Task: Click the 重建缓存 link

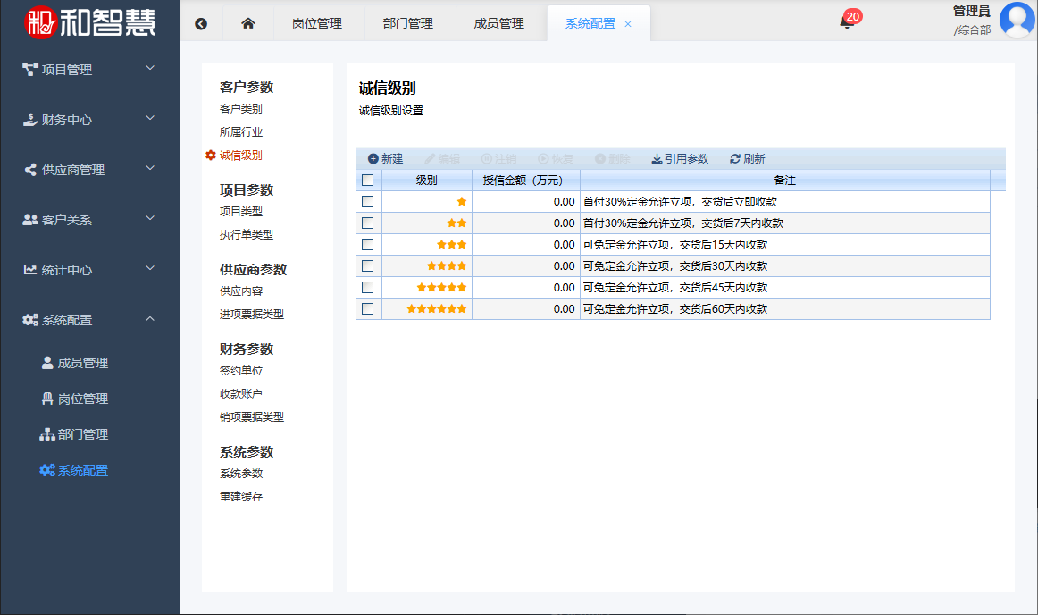Action: (x=241, y=496)
